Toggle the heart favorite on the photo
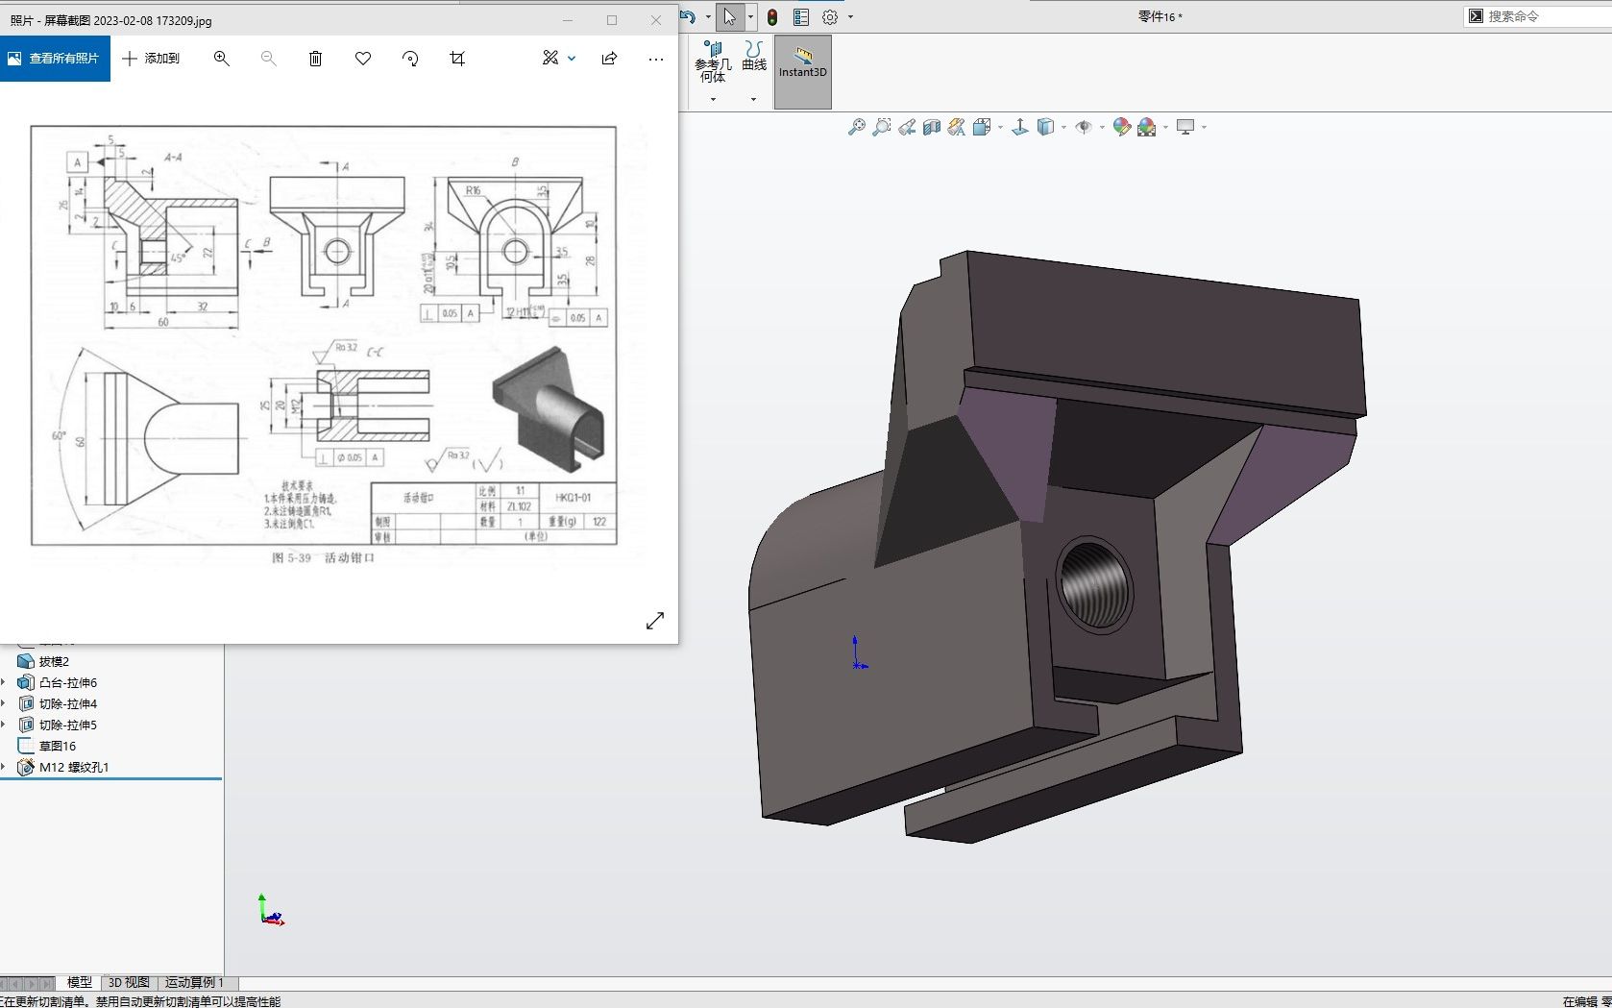Screen dimensions: 1612x1008 (363, 59)
